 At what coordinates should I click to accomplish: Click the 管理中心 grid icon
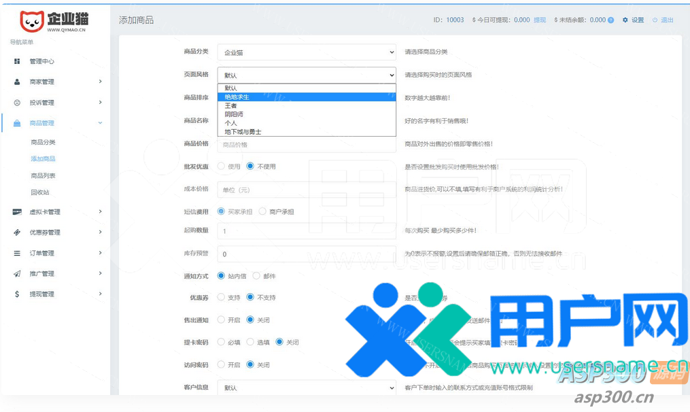tap(17, 61)
